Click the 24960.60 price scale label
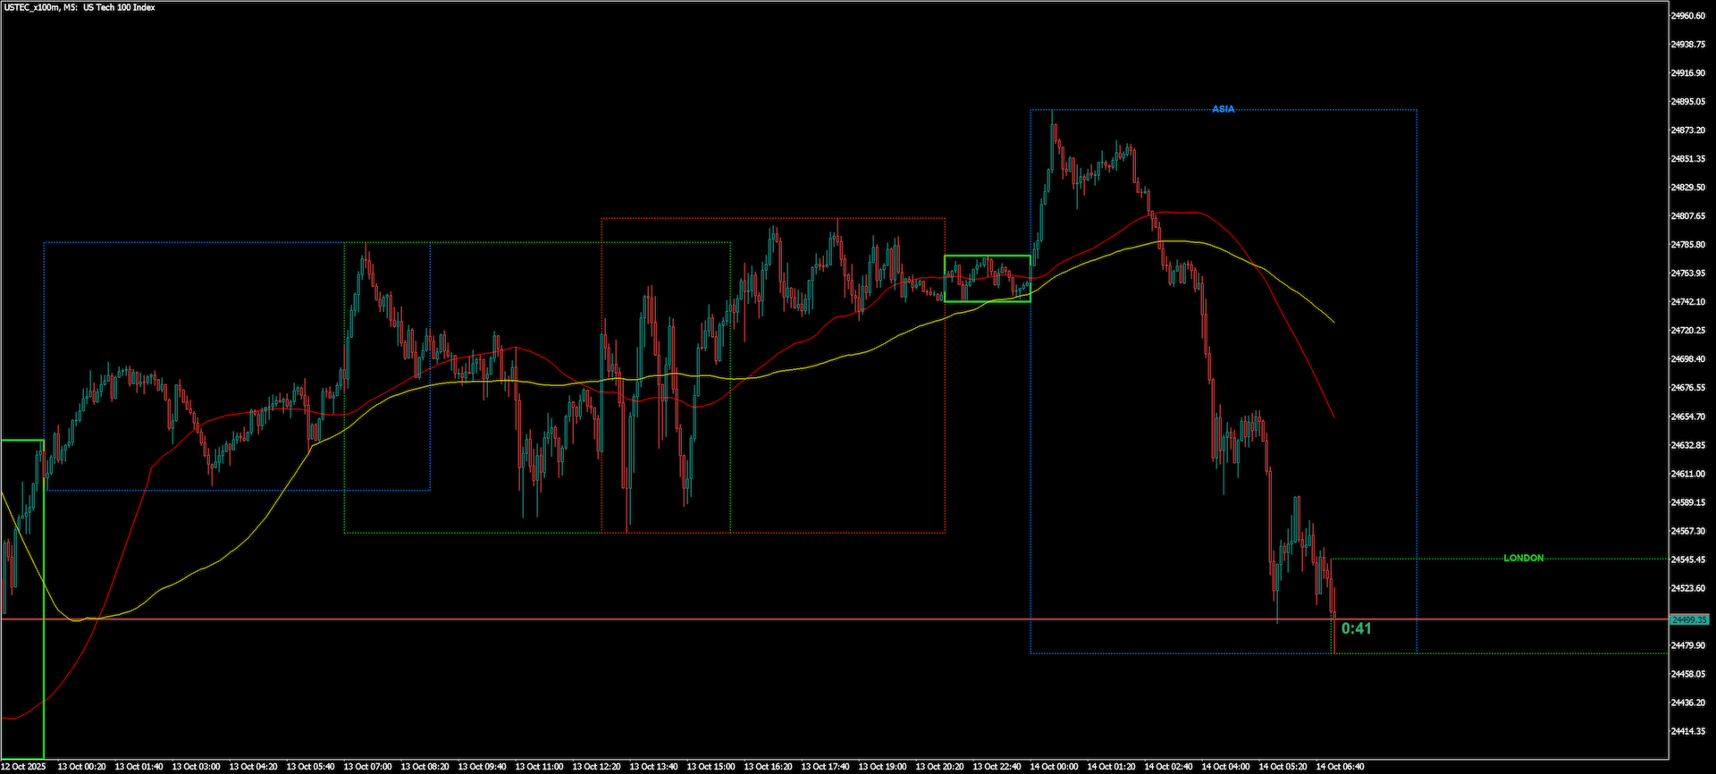This screenshot has width=1716, height=774. 1687,16
